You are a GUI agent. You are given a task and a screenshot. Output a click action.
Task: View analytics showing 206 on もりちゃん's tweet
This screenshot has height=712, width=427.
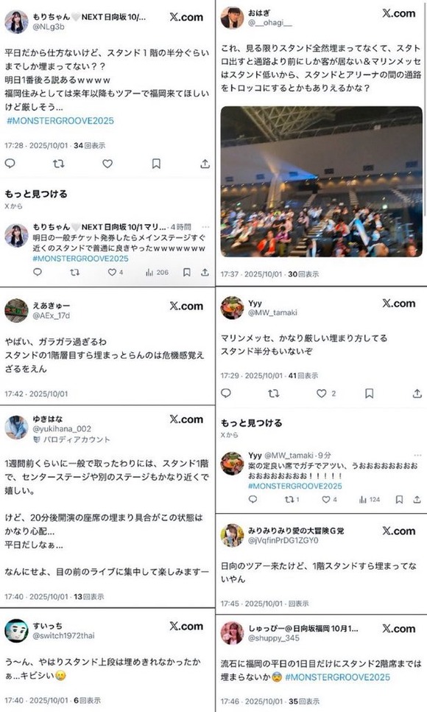(x=157, y=273)
